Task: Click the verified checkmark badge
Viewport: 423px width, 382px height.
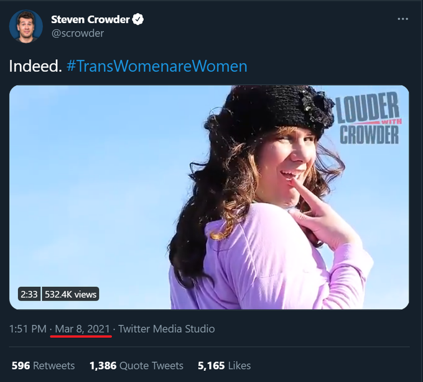Action: point(138,19)
